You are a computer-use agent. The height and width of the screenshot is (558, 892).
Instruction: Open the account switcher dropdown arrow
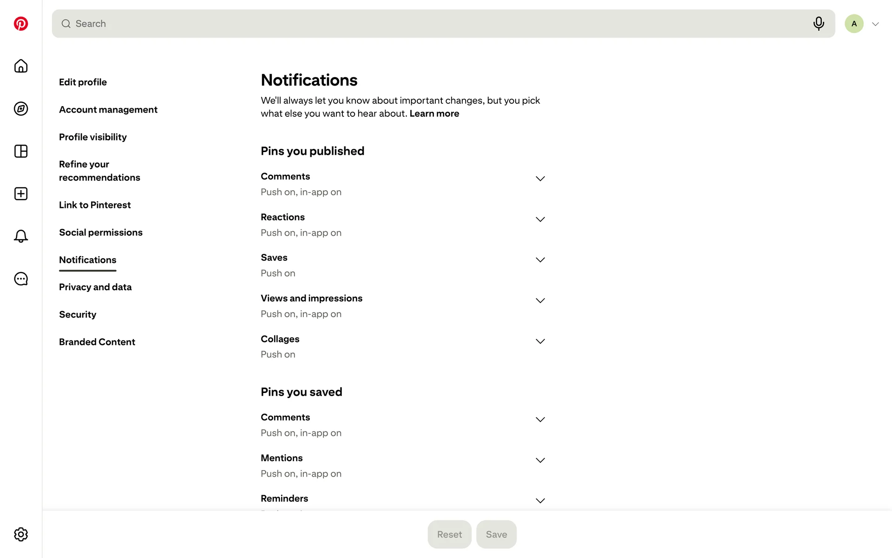coord(875,24)
